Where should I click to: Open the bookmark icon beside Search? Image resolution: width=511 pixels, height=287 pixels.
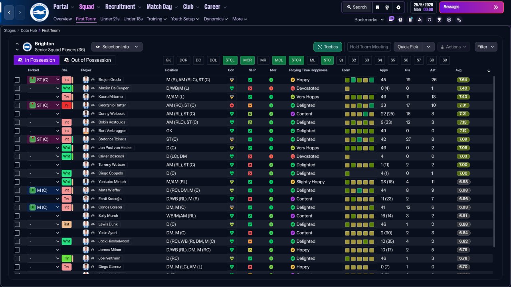click(x=378, y=7)
